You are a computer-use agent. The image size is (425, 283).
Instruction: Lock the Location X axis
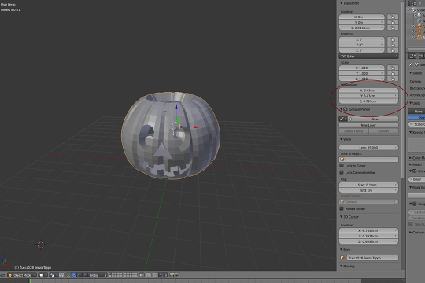(x=393, y=17)
